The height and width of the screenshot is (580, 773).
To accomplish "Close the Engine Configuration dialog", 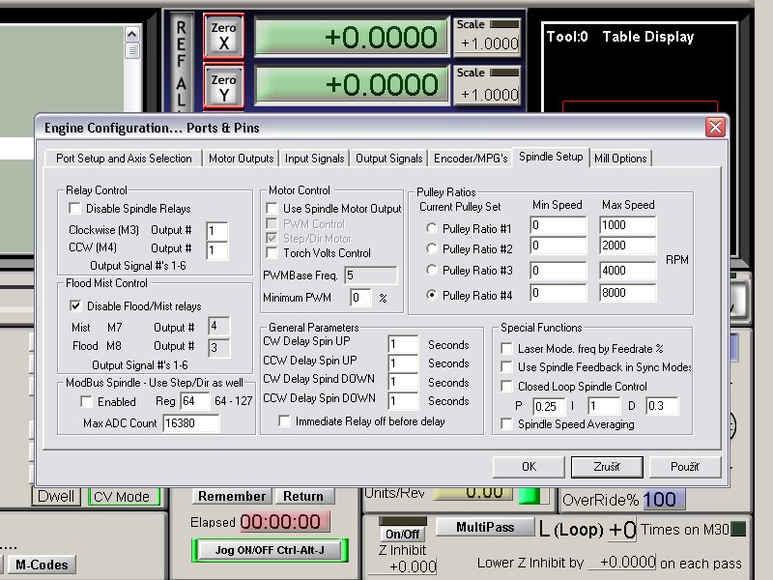I will click(x=715, y=127).
